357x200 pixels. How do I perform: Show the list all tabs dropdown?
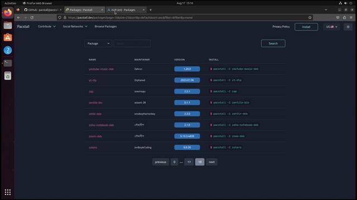pyautogui.click(x=326, y=10)
